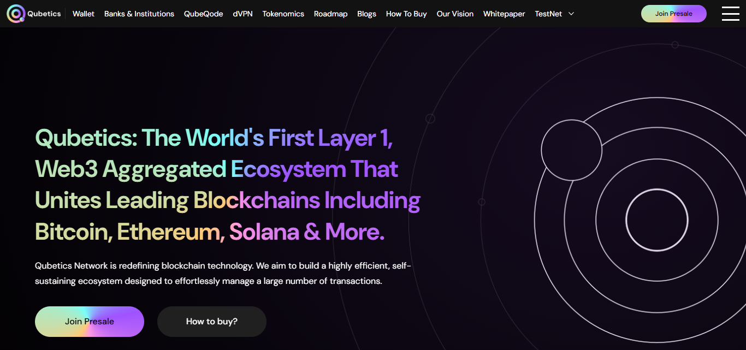Expand the TestNet dropdown chevron

click(571, 14)
